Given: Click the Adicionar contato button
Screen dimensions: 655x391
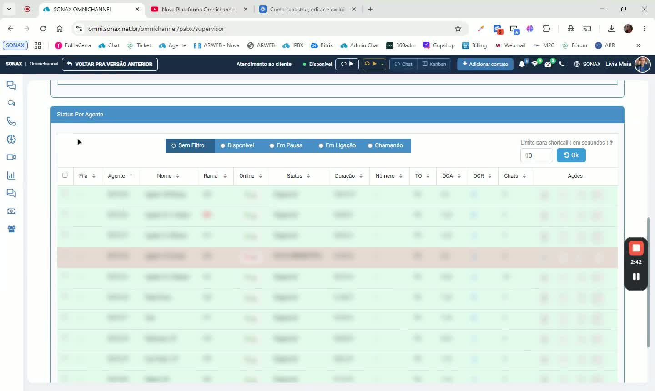Looking at the screenshot, I should [x=485, y=64].
